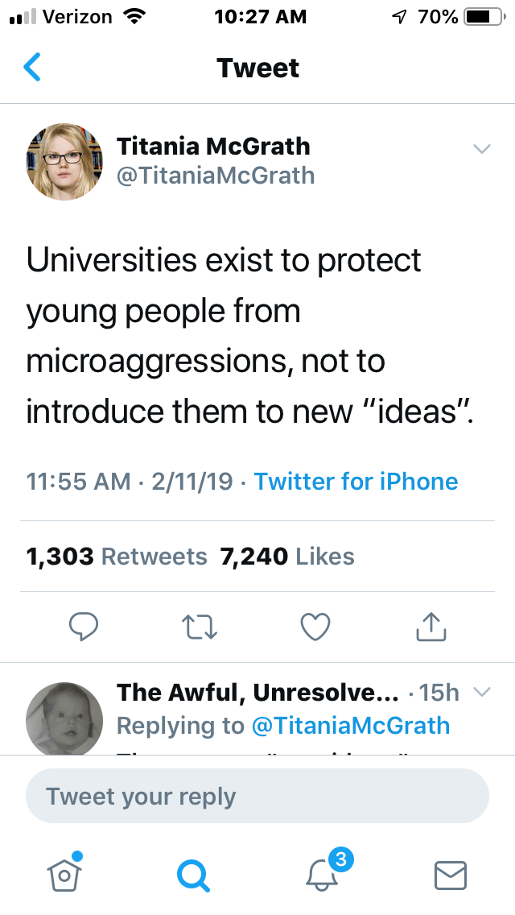
Task: Expand options chevron on the 15h reply
Action: coord(481,692)
